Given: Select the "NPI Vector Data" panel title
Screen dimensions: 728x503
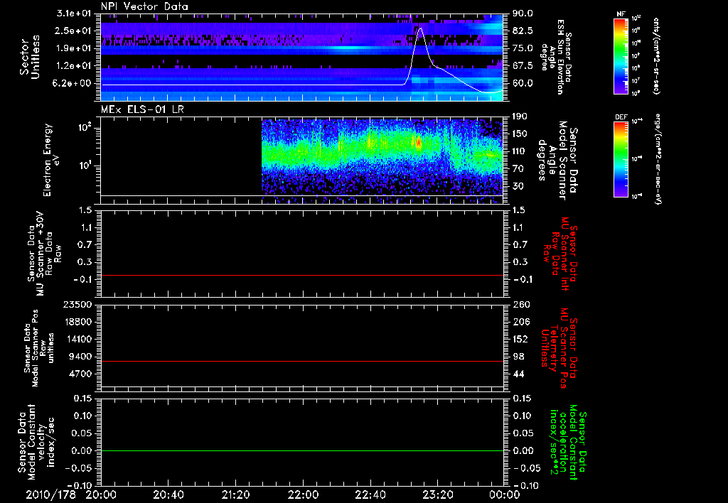Looking at the screenshot, I should tap(144, 6).
